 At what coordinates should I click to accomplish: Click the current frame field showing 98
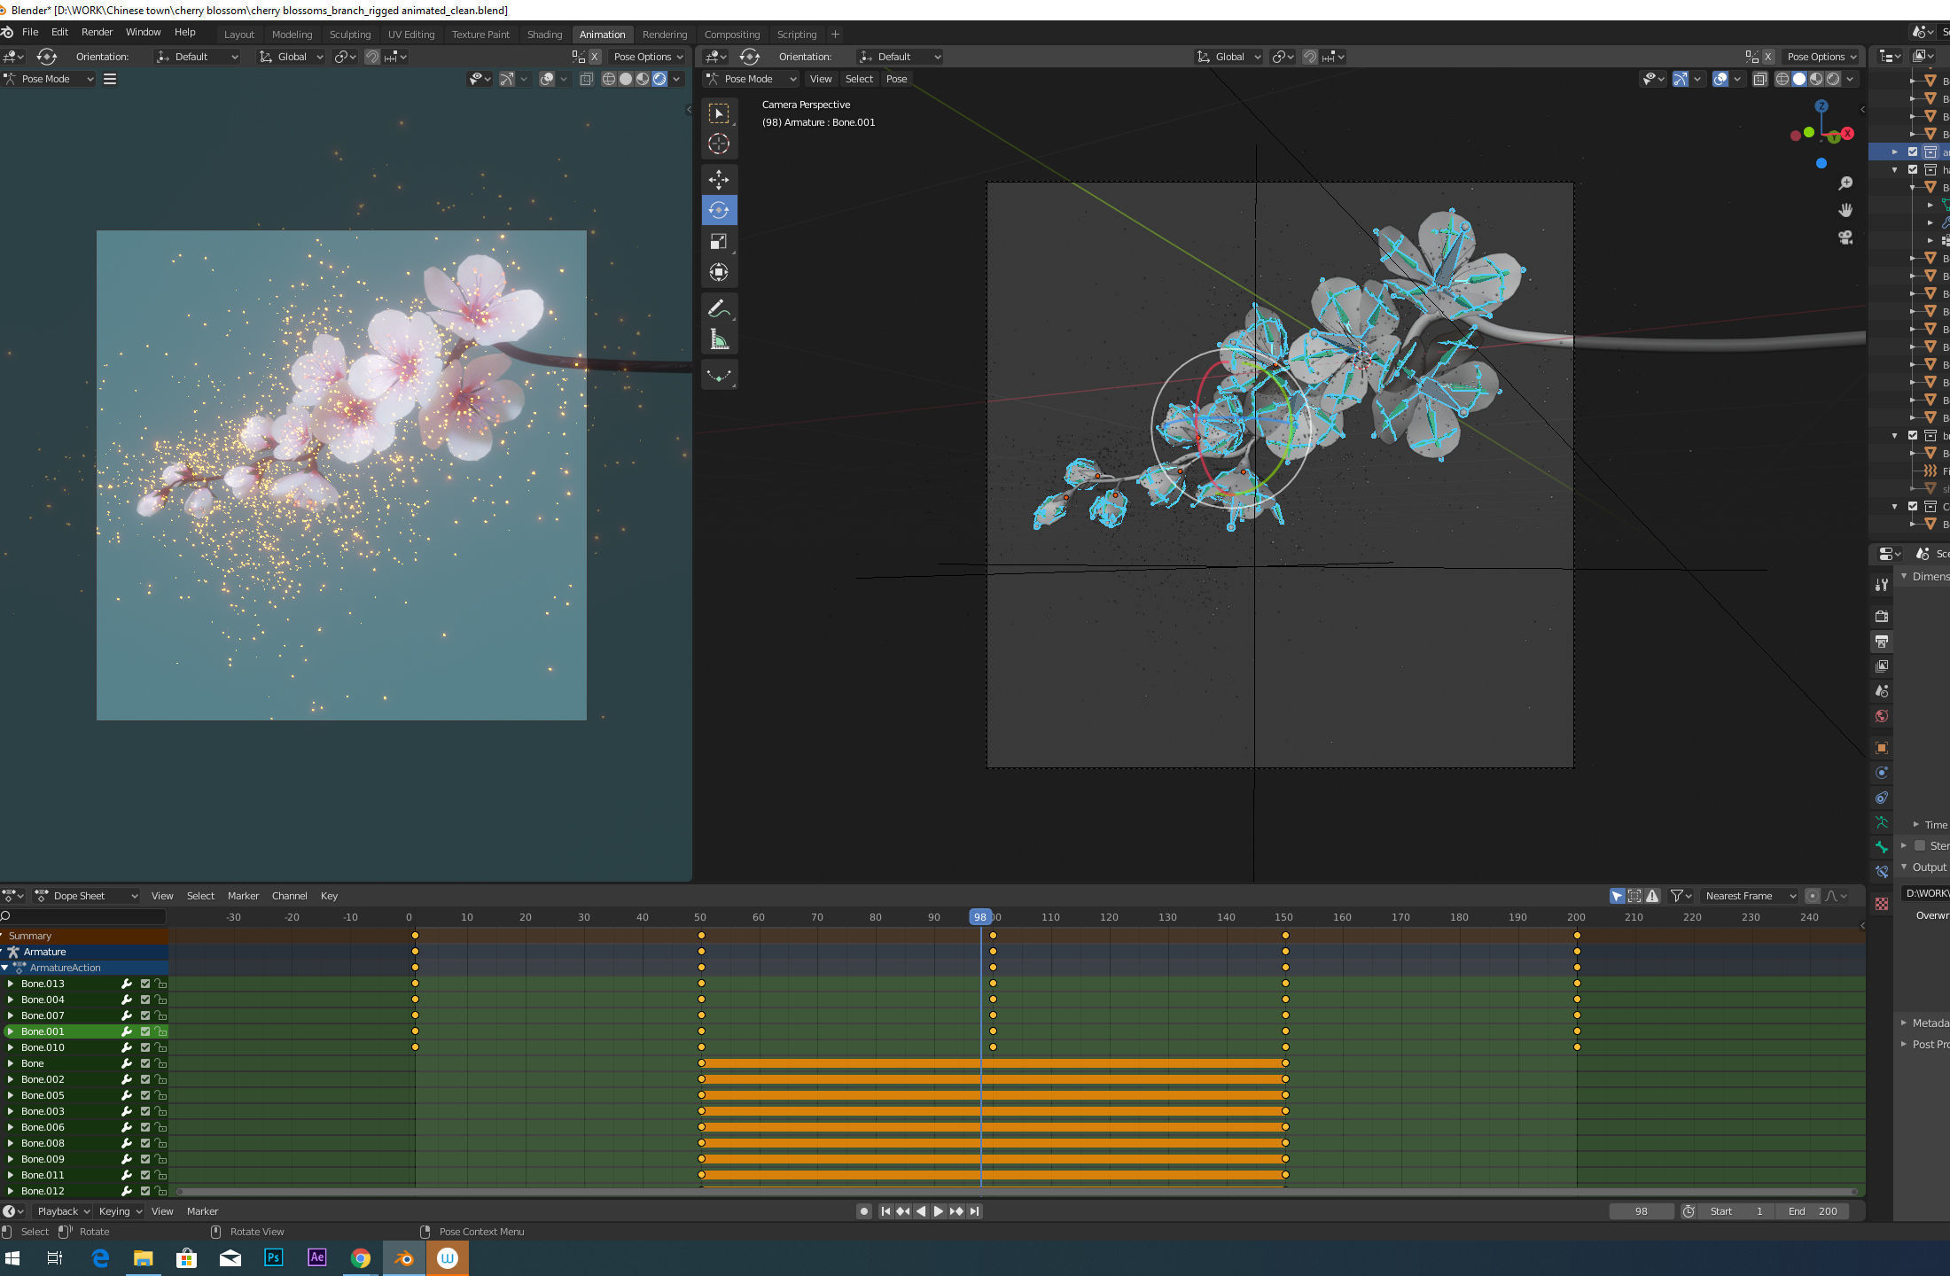click(1642, 1211)
